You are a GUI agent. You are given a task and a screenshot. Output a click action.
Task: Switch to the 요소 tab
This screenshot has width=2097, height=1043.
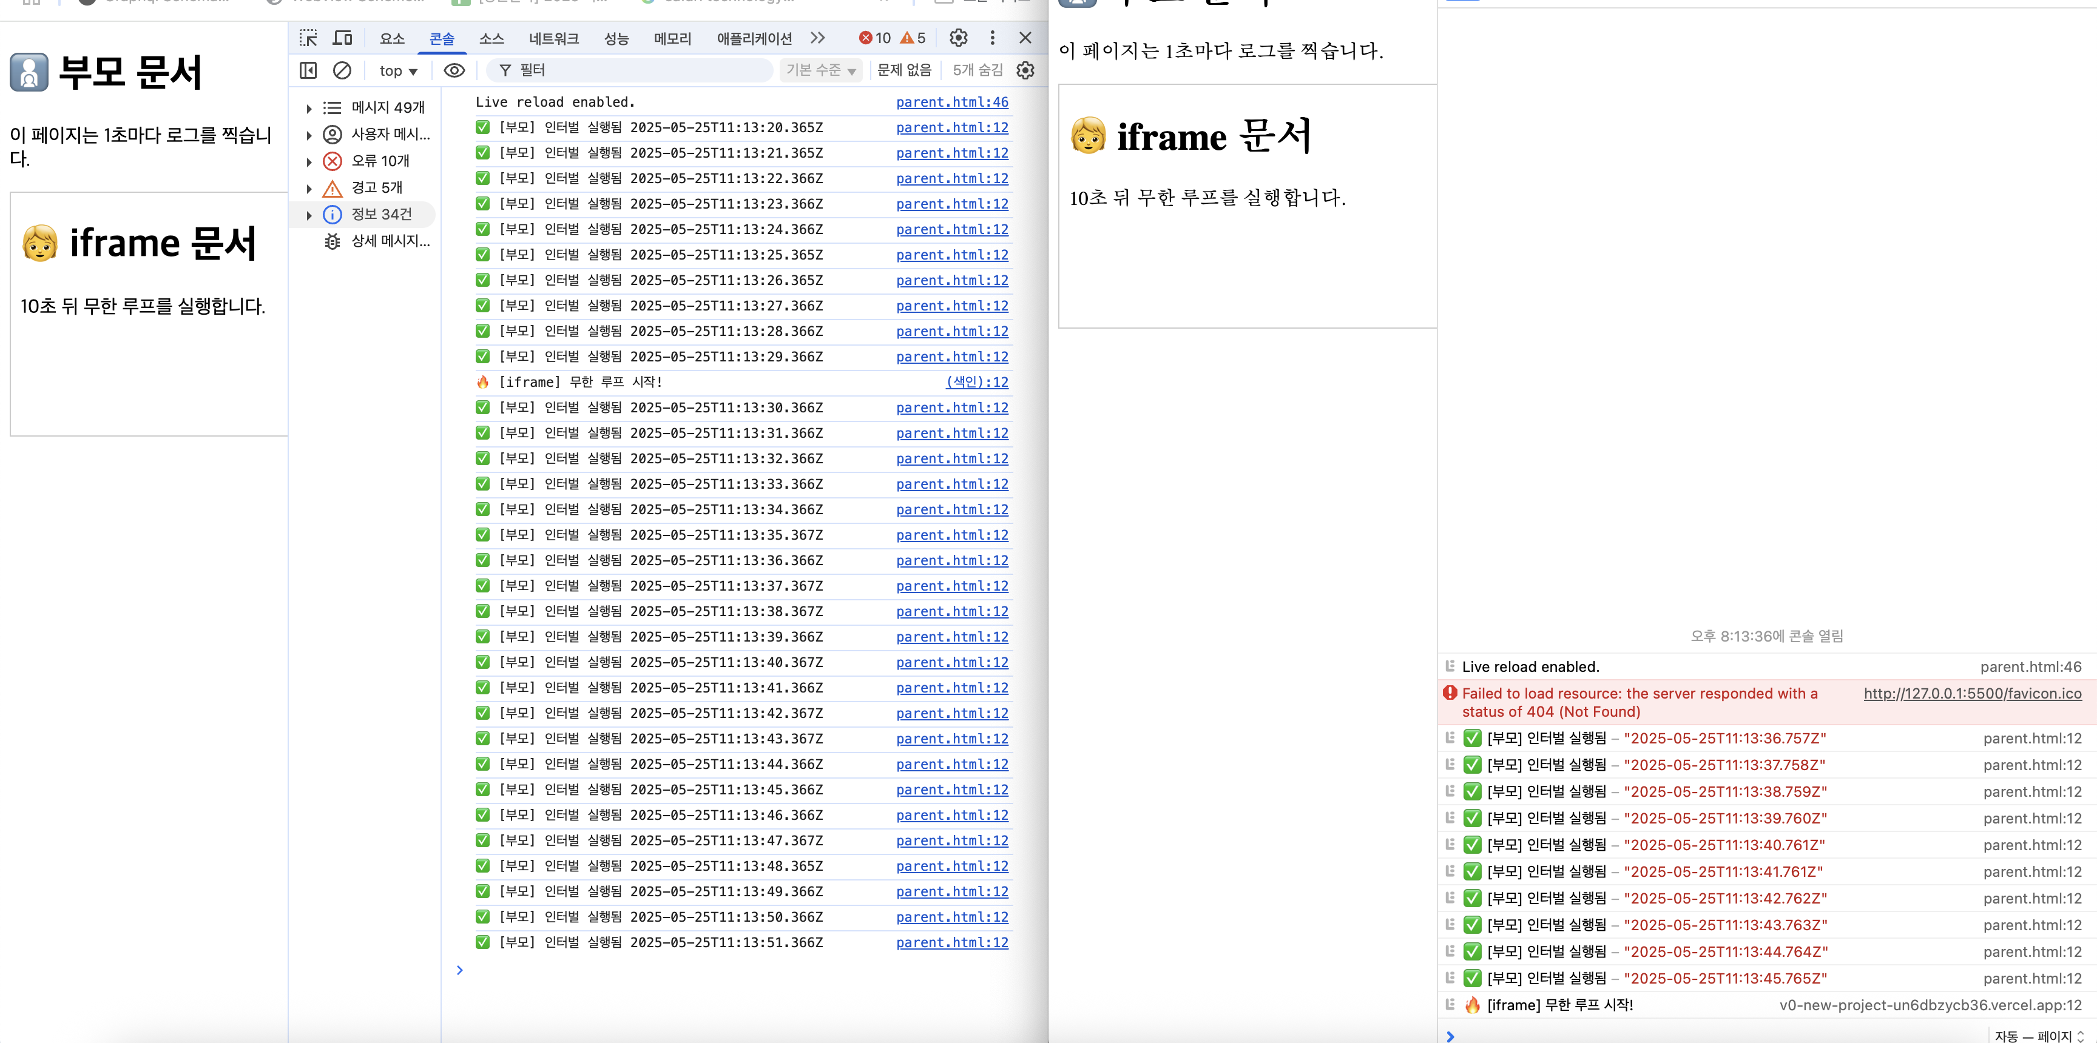pyautogui.click(x=391, y=38)
